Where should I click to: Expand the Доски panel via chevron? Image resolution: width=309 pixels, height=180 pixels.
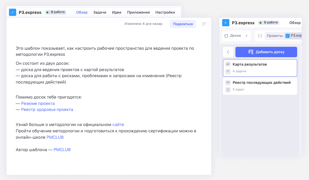247,36
